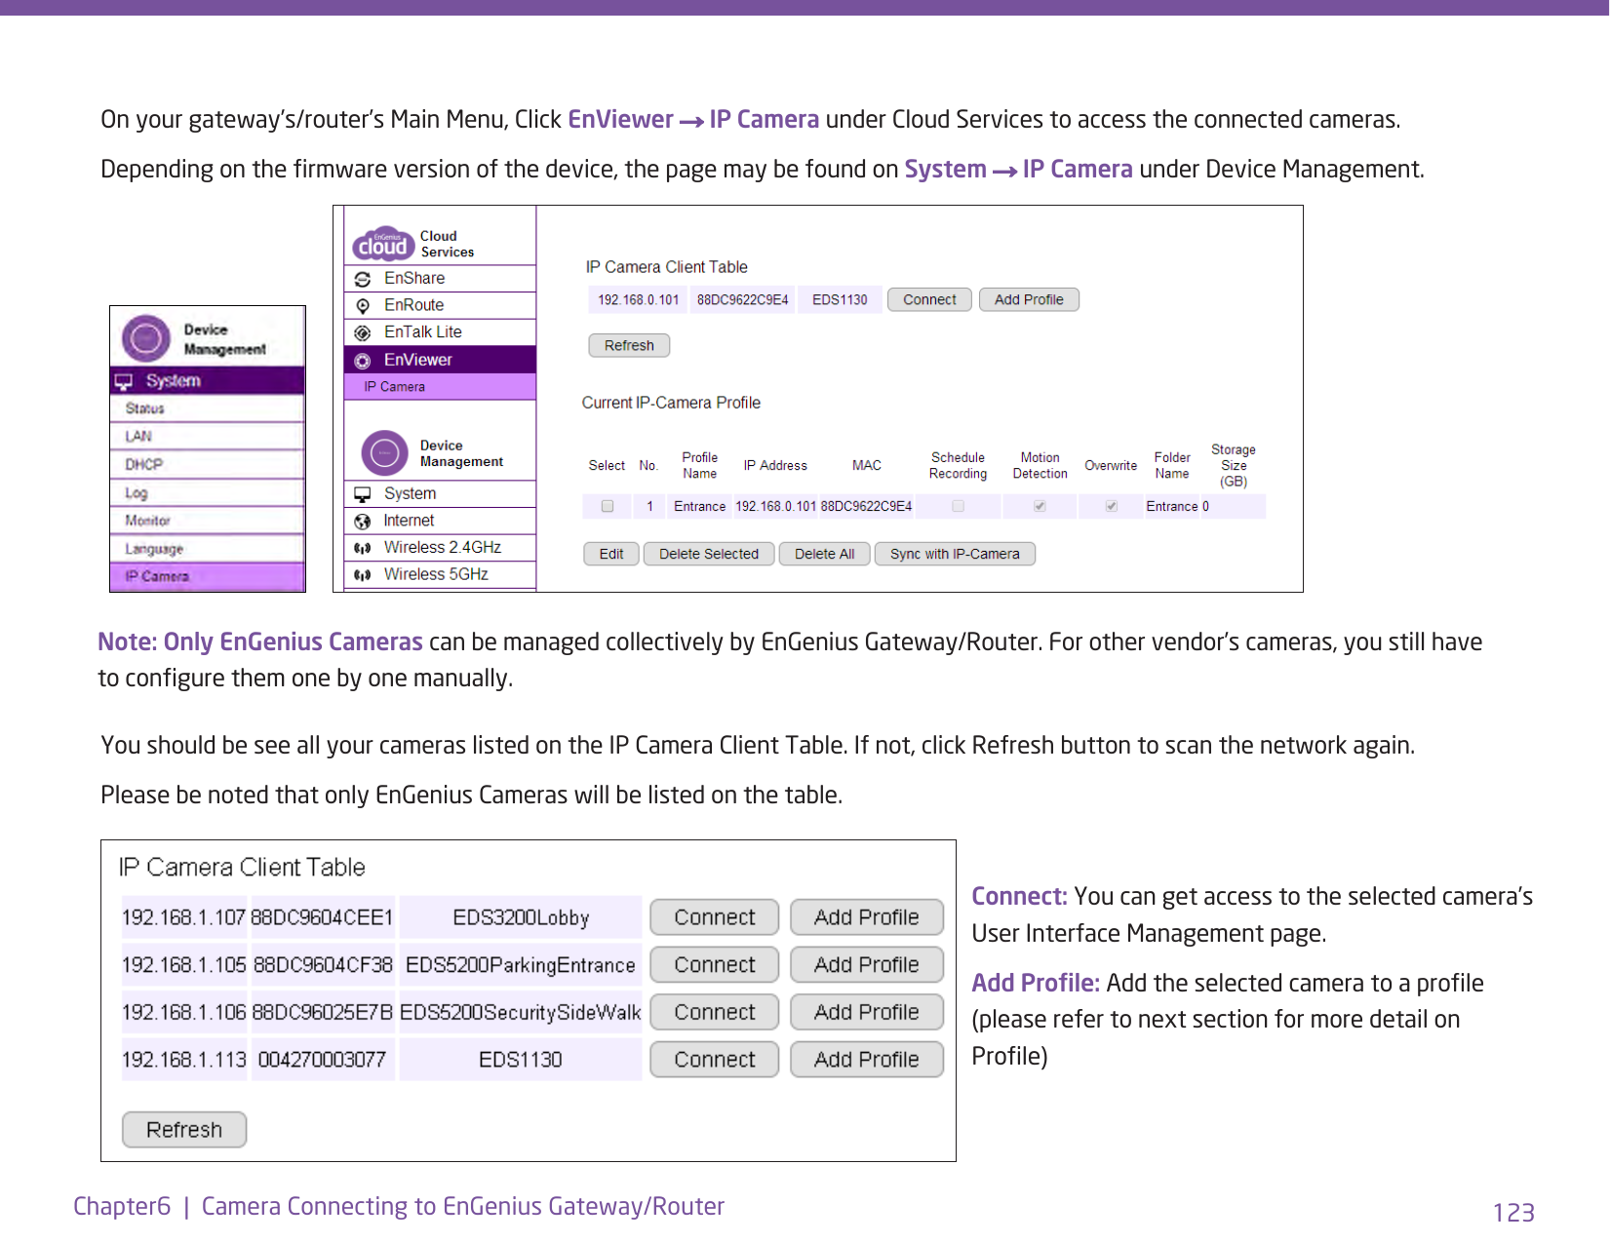Click the EnViewer camera icon

[363, 361]
